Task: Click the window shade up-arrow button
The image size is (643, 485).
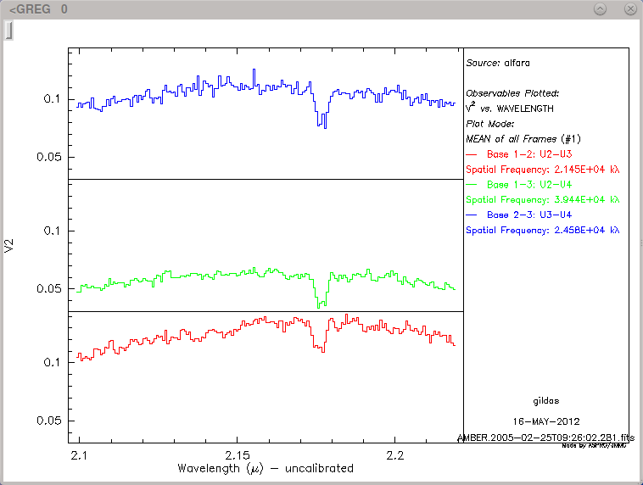Action: pos(600,9)
